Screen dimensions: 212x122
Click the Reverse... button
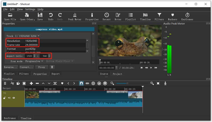pos(11,67)
